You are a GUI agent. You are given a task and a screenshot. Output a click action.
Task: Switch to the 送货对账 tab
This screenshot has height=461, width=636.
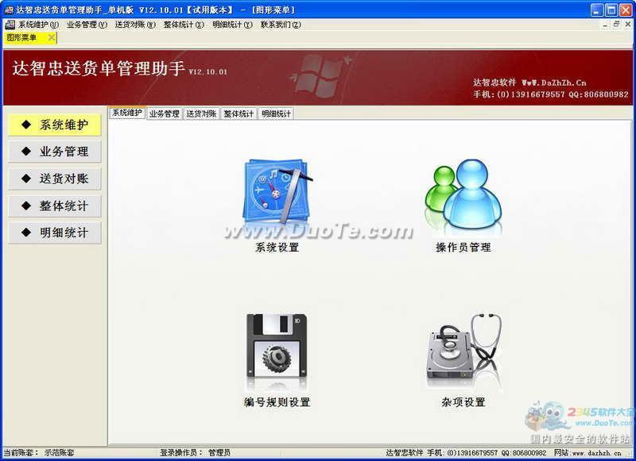click(201, 113)
